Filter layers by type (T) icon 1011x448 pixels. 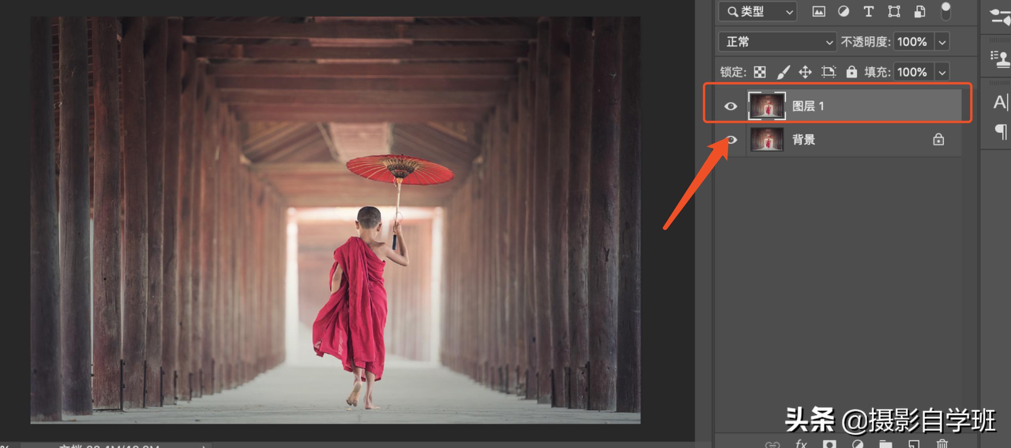coord(868,12)
